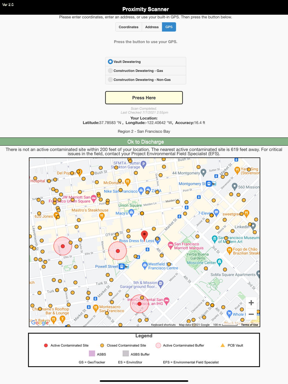Image resolution: width=288 pixels, height=384 pixels.
Task: Tap the San Francisco Marriott Marquis marker
Action: pos(171,246)
